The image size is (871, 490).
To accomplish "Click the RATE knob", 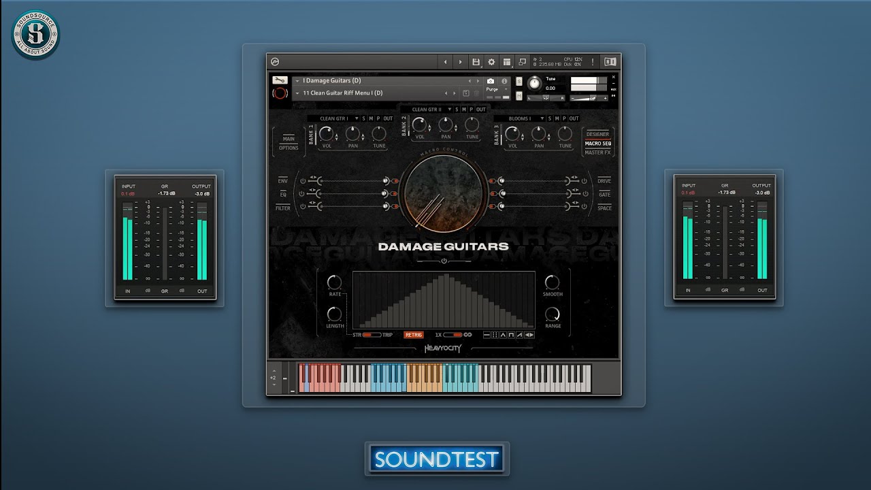I will [335, 282].
